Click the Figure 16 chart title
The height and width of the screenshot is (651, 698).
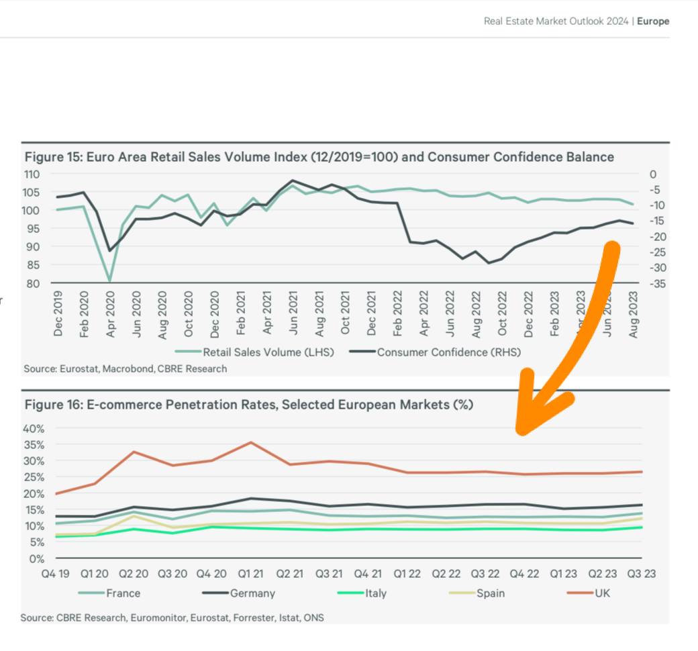[x=249, y=405]
